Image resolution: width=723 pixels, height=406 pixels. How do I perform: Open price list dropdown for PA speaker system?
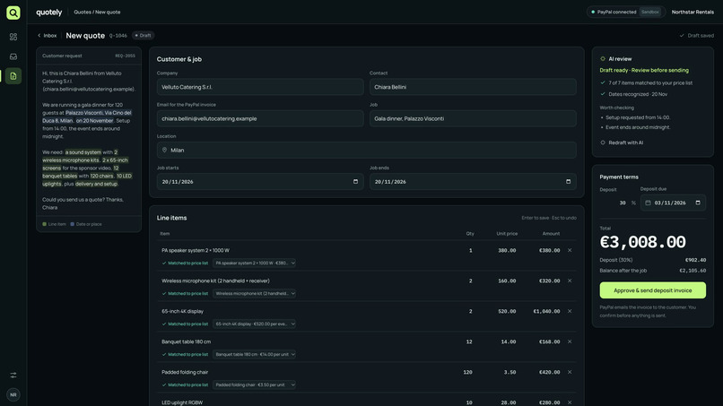pos(254,263)
